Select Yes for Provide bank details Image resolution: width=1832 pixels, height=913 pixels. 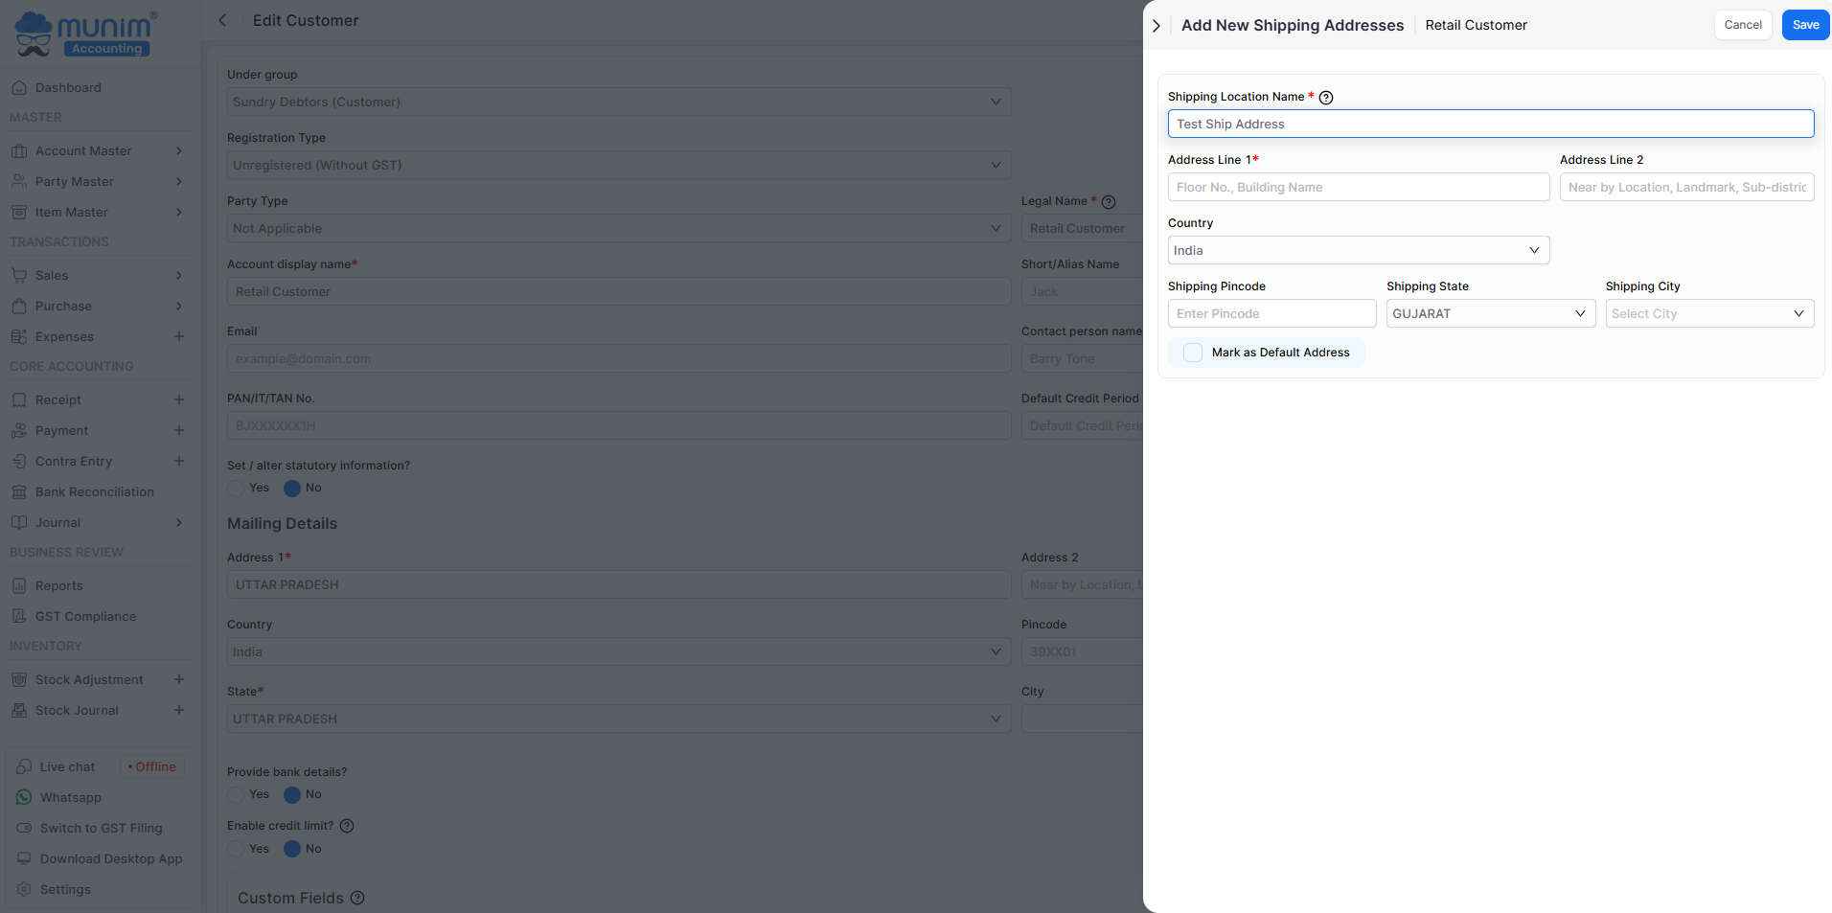point(237,794)
